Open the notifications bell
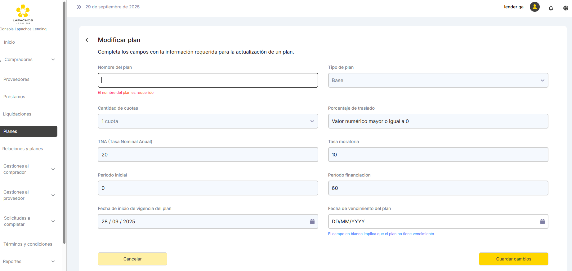 (551, 8)
